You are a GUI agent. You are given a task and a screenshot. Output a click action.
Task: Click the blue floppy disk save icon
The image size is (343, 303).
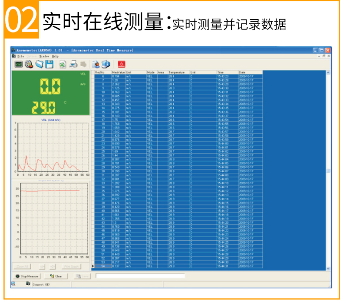(49, 64)
